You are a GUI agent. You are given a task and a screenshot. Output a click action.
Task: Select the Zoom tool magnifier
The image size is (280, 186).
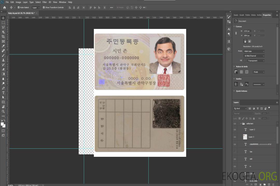coord(3,111)
